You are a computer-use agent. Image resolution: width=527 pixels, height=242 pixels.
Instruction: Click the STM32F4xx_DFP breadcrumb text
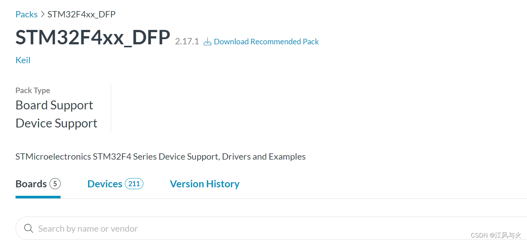(81, 14)
